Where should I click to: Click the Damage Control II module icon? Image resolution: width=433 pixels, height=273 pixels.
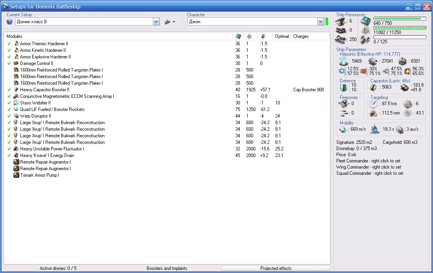tap(16, 63)
